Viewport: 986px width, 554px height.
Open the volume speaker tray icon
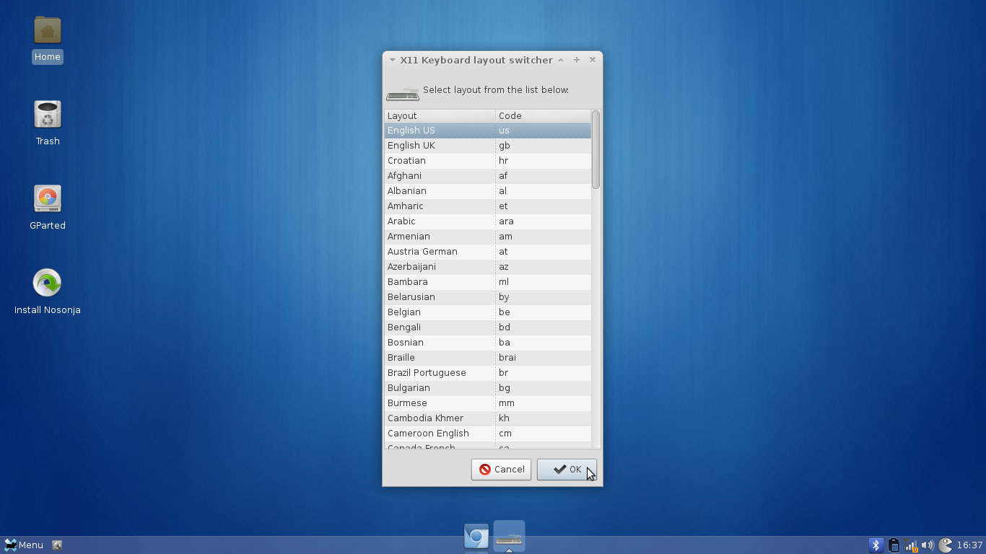click(x=928, y=545)
